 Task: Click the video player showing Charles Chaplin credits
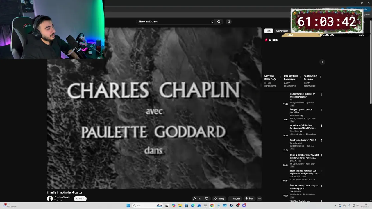(154, 108)
